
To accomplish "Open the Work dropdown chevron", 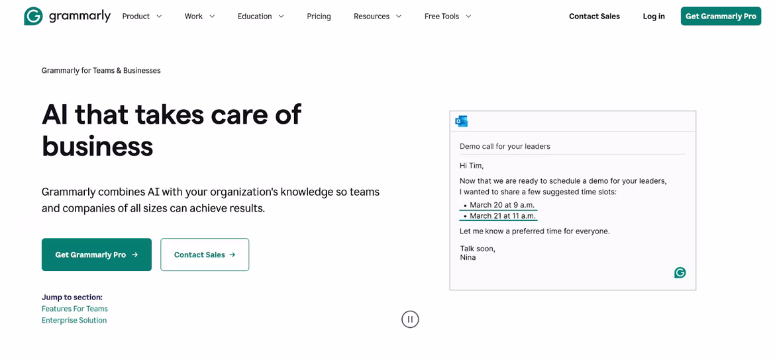I will coord(212,17).
